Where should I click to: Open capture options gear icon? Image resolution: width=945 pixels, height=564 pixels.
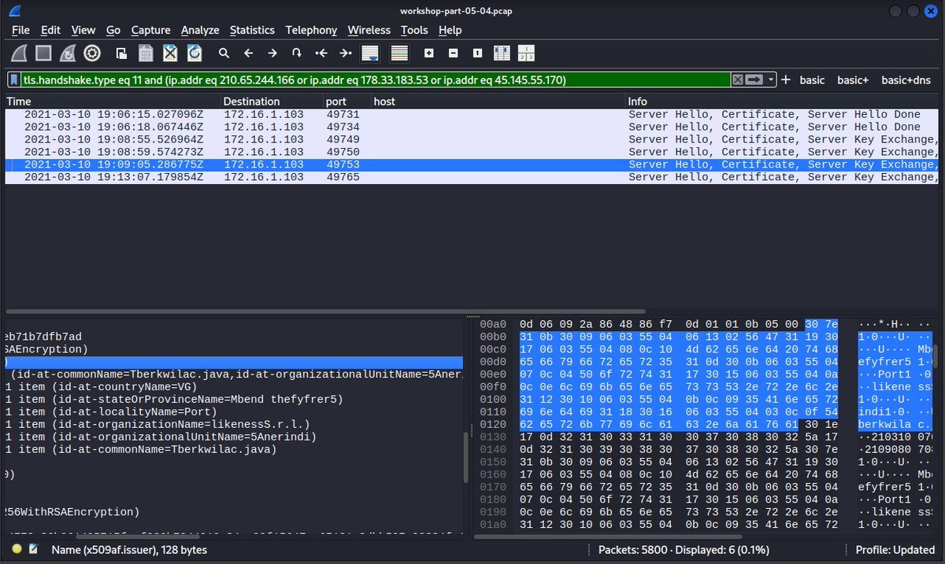92,53
